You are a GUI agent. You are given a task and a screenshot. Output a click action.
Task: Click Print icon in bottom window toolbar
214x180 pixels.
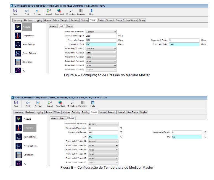[x=28, y=103]
